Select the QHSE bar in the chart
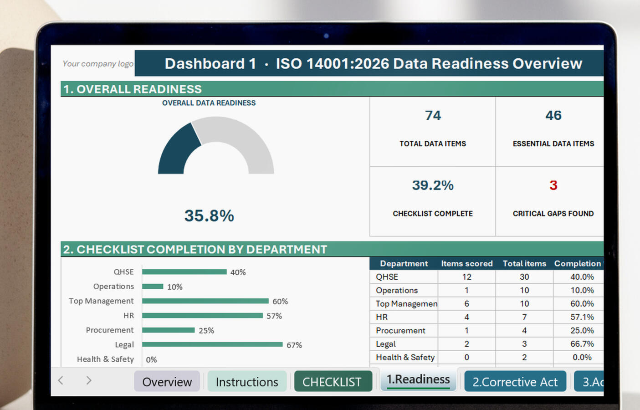Viewport: 640px width, 410px height. click(184, 272)
